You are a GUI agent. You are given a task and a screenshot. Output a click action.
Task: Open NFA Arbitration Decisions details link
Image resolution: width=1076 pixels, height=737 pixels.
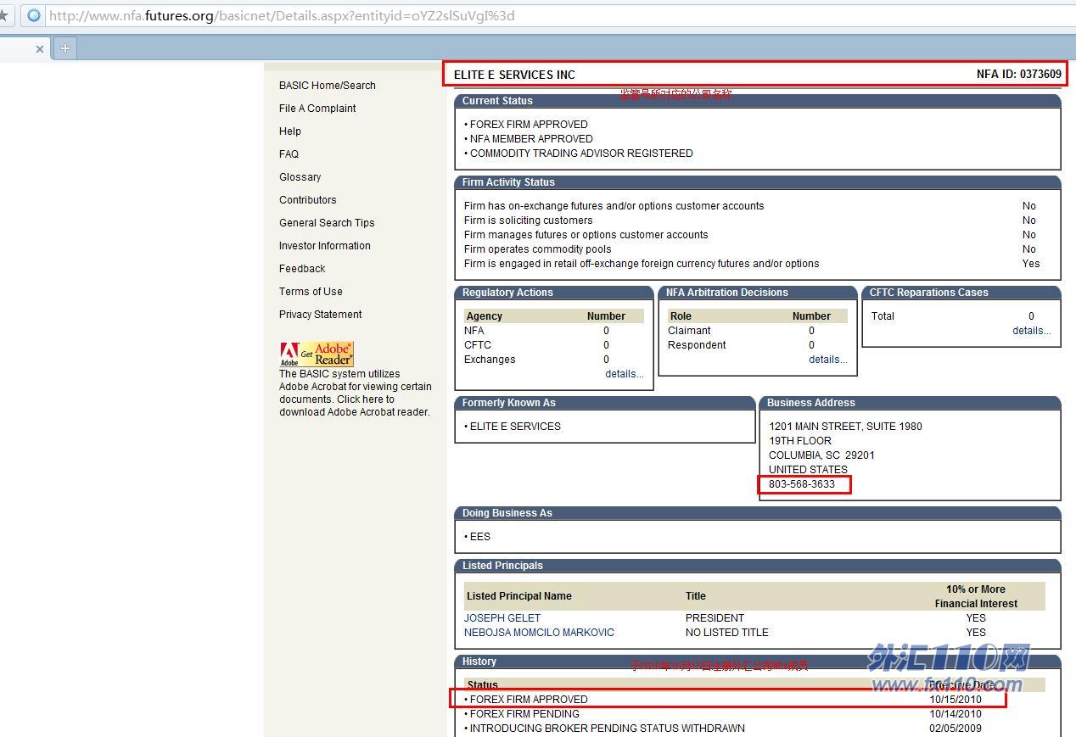pyautogui.click(x=828, y=360)
